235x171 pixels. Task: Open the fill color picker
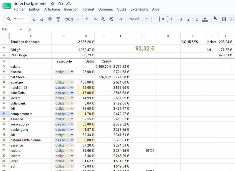tap(215, 19)
